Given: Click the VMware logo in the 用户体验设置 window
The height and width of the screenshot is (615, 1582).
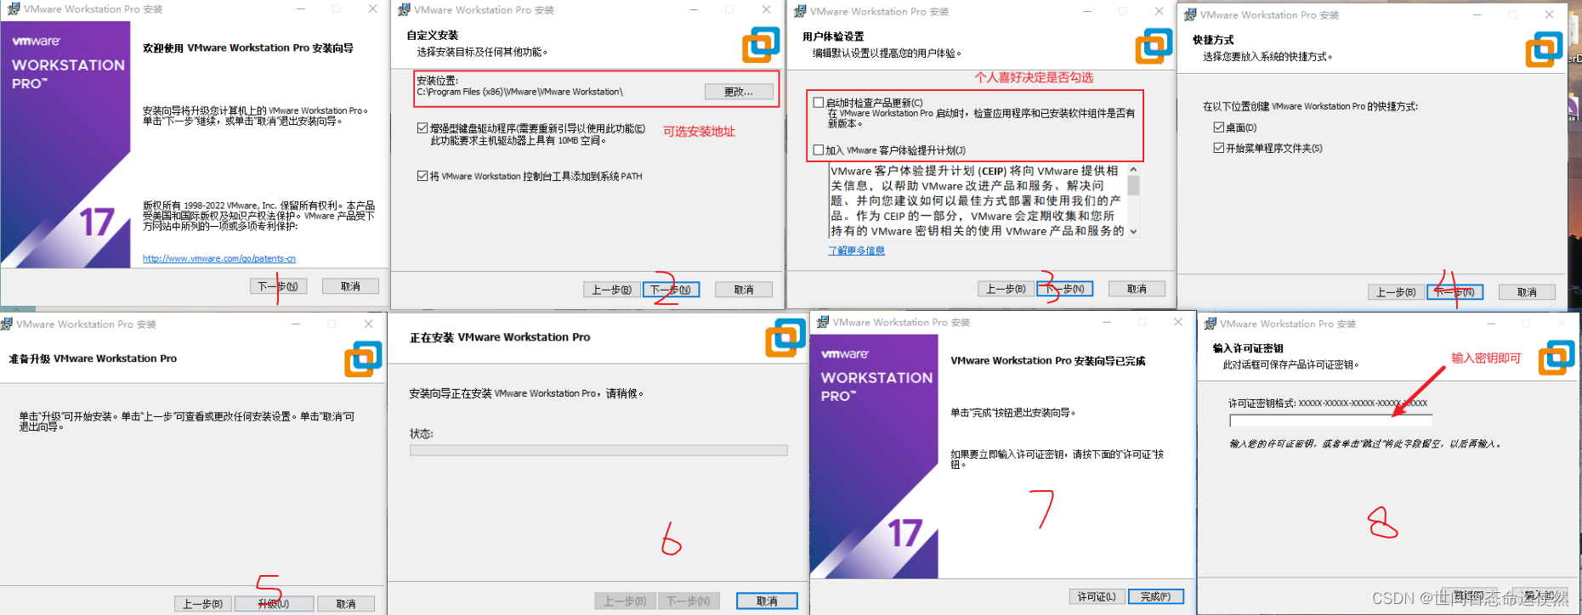Looking at the screenshot, I should [x=1154, y=46].
